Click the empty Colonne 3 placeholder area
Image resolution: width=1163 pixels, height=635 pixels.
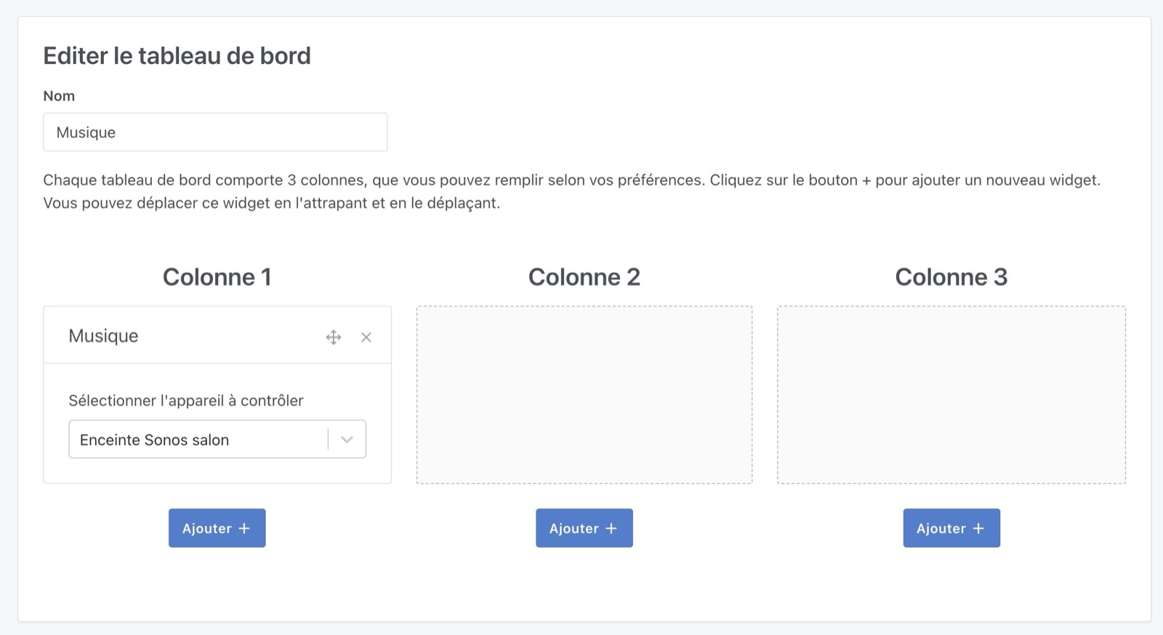[x=951, y=394]
